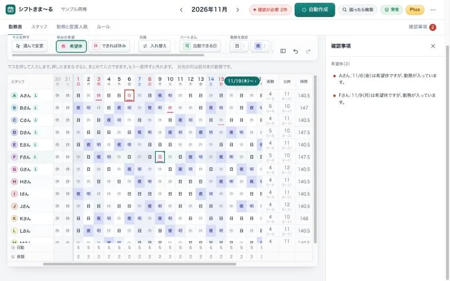Click the L badge next to Gさん
The width and height of the screenshot is (450, 281).
coord(35,169)
